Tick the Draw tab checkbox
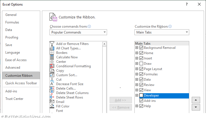Viewport: 206px width, 120px height. (x=141, y=63)
